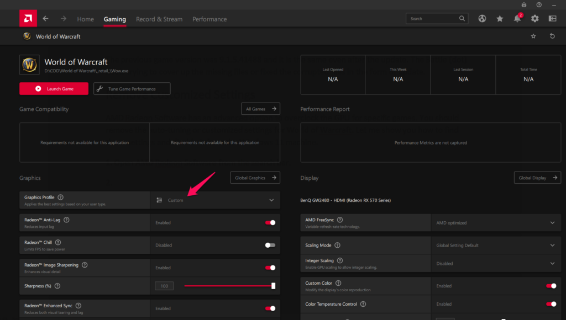The height and width of the screenshot is (320, 566).
Task: Go forward with the right arrow
Action: pyautogui.click(x=64, y=18)
